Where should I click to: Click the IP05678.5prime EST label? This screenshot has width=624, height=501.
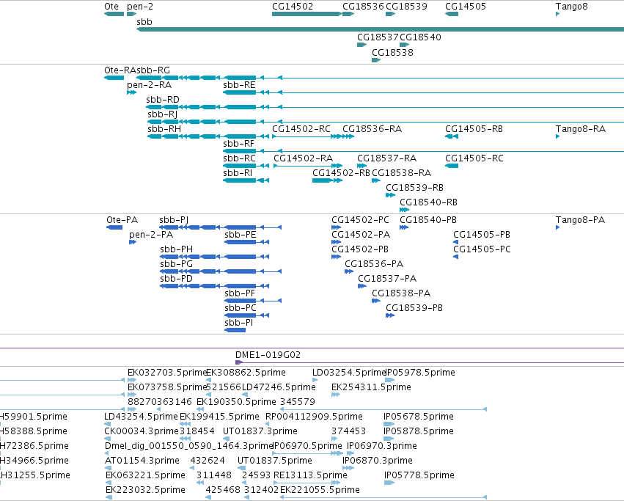coord(418,417)
